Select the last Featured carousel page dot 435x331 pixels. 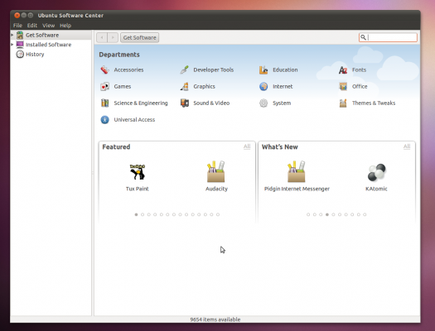pos(218,214)
